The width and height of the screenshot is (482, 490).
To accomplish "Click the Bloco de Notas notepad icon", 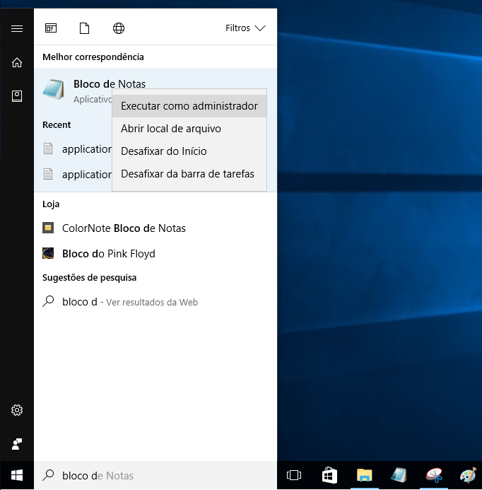I will tap(54, 90).
